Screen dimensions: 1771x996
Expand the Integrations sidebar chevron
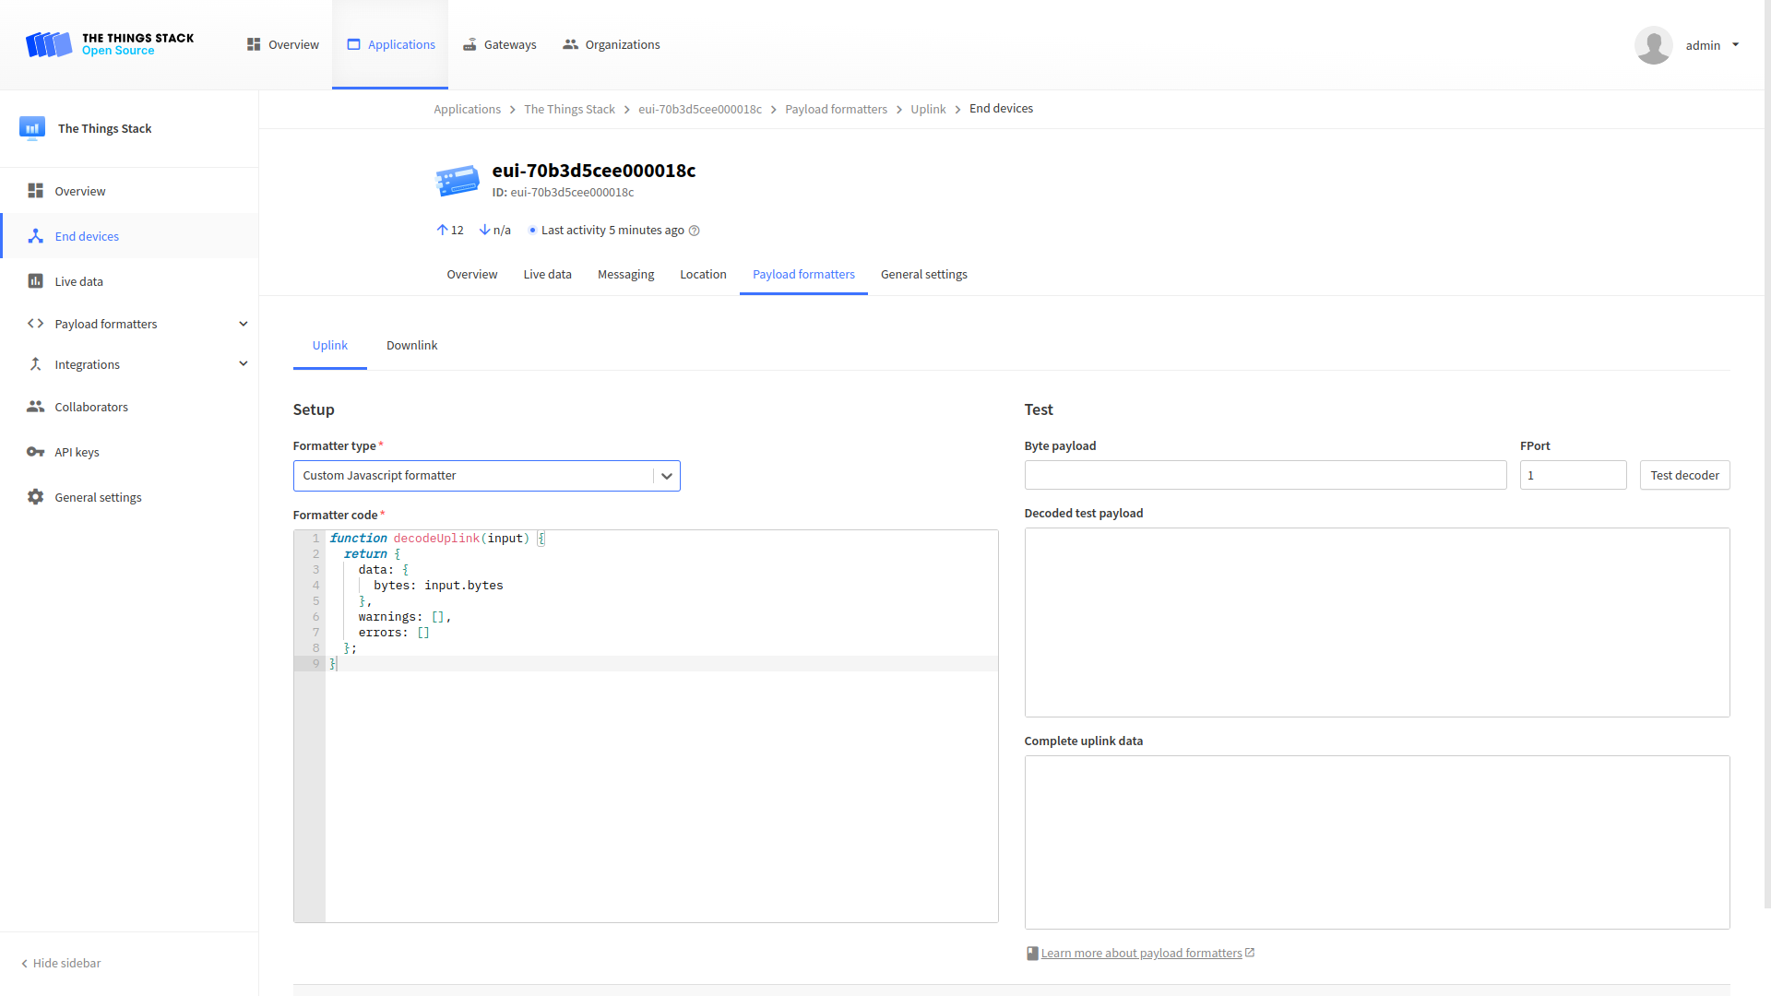244,364
